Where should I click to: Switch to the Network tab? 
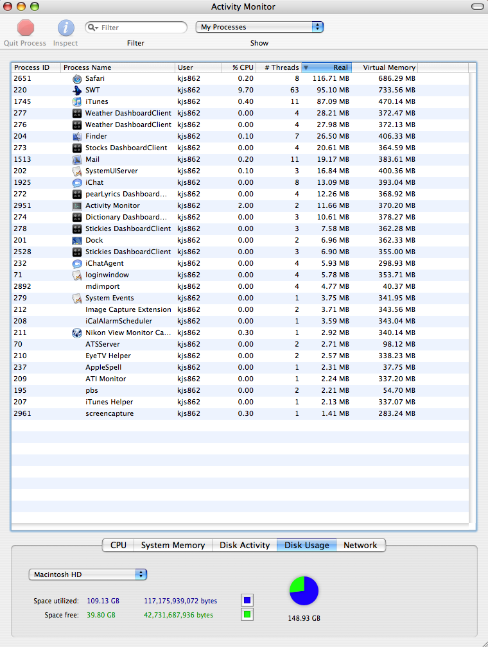coord(360,545)
